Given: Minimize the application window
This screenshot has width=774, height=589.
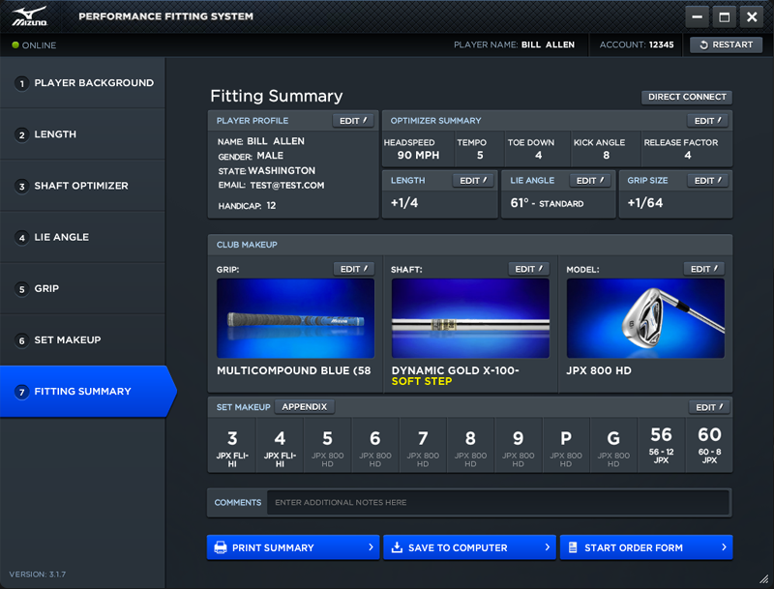Looking at the screenshot, I should coord(697,16).
